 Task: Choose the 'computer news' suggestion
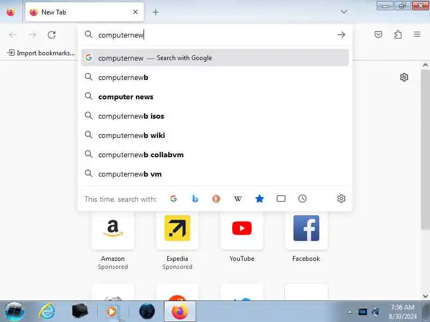pos(215,97)
